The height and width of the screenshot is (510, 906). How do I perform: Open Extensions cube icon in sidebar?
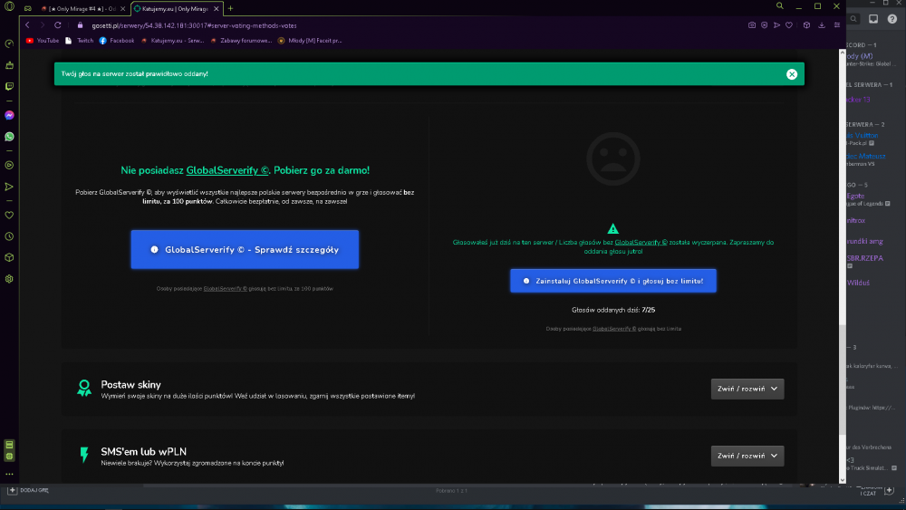point(9,257)
